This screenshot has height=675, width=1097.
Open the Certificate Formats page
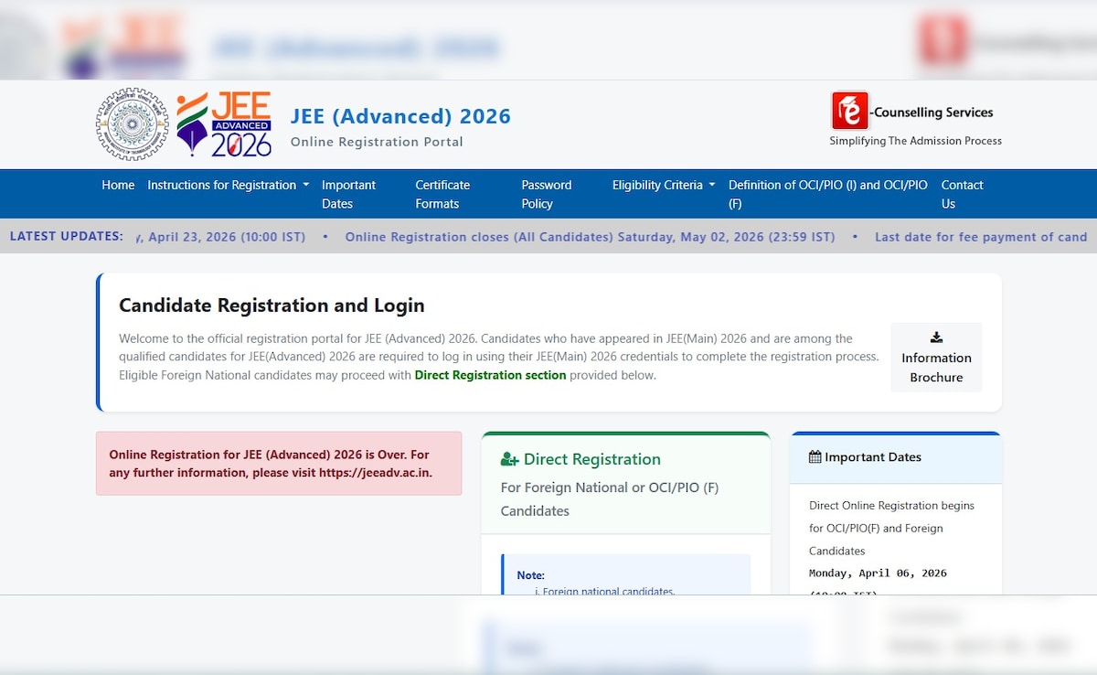[x=442, y=194]
